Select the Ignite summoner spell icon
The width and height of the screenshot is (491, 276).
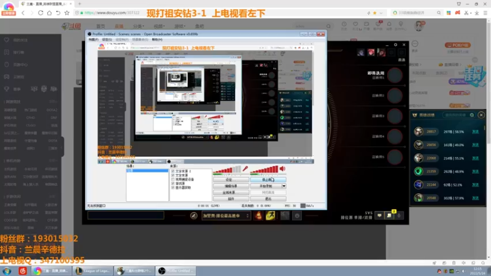point(258,216)
